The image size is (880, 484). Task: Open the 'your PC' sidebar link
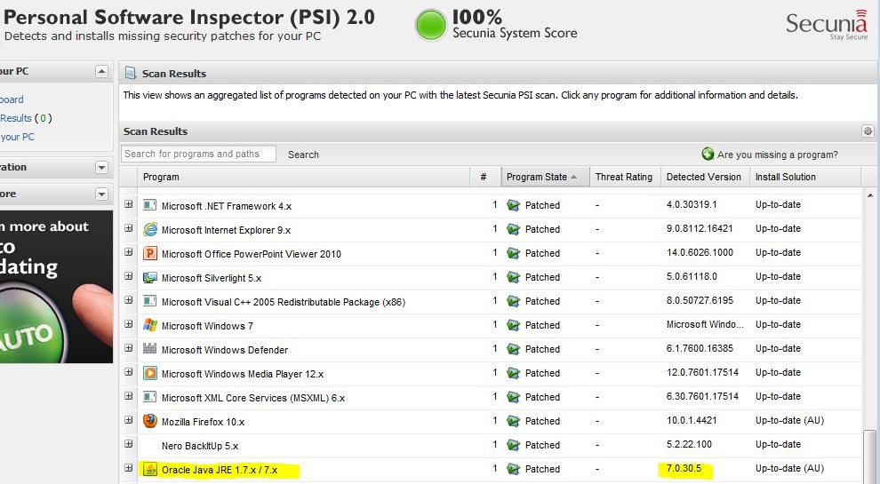pyautogui.click(x=18, y=137)
